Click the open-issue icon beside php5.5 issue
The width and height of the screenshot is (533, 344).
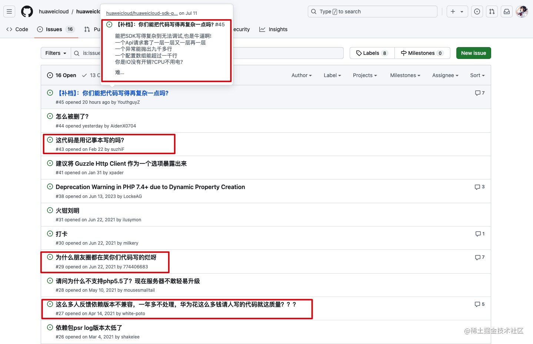(x=50, y=281)
